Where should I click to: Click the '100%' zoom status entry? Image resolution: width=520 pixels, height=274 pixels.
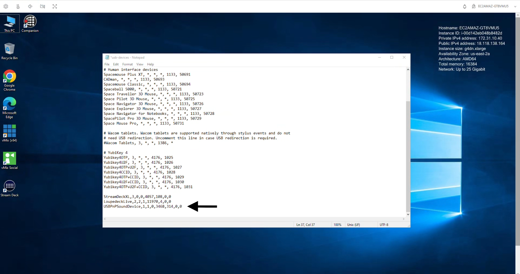[337, 225]
